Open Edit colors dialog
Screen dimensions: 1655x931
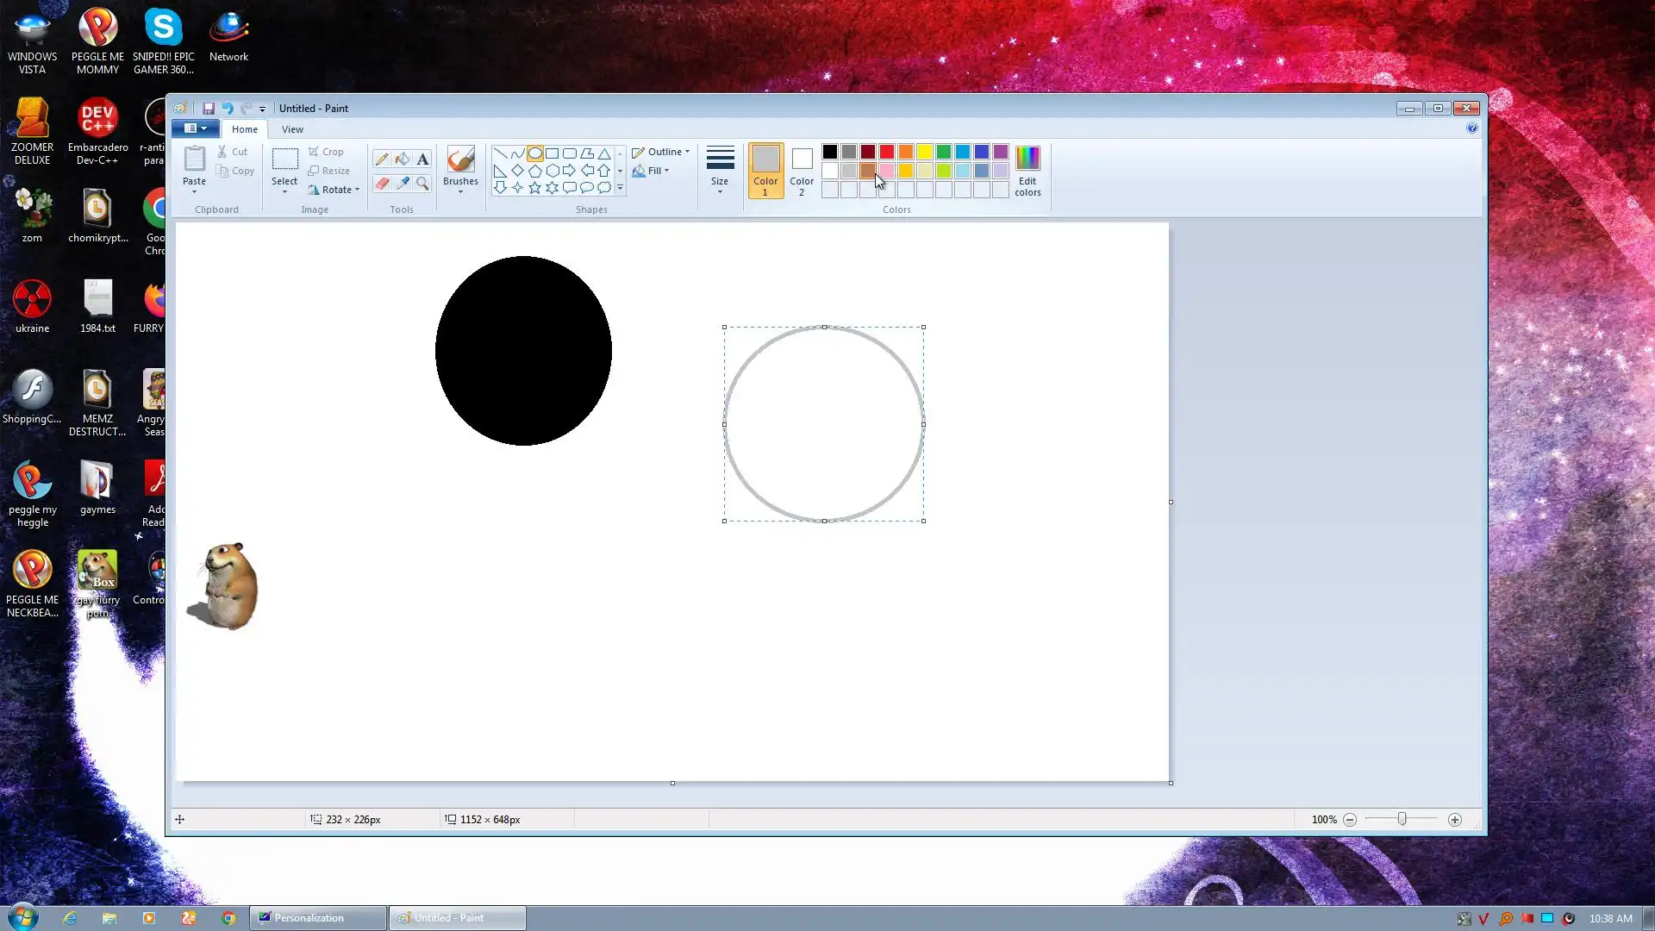pyautogui.click(x=1027, y=171)
